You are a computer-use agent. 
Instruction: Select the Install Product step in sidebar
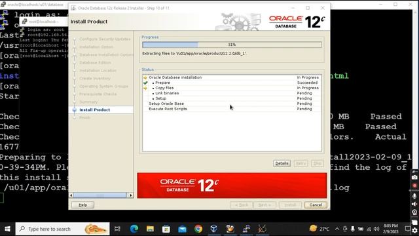coord(94,109)
